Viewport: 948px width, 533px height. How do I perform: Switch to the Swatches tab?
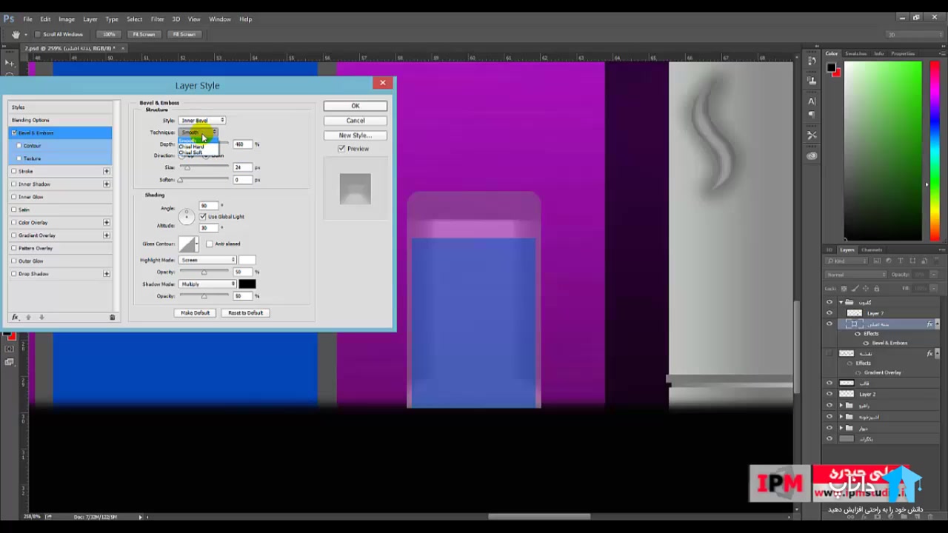coord(855,53)
